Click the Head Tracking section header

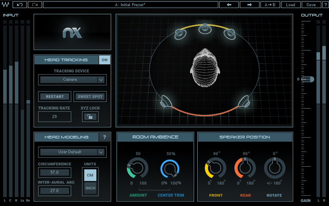[x=66, y=60]
